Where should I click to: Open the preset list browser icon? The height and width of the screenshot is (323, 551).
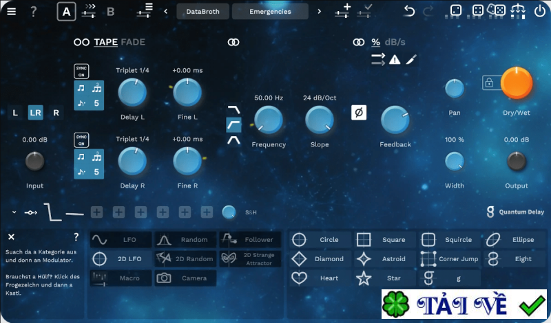coord(145,10)
